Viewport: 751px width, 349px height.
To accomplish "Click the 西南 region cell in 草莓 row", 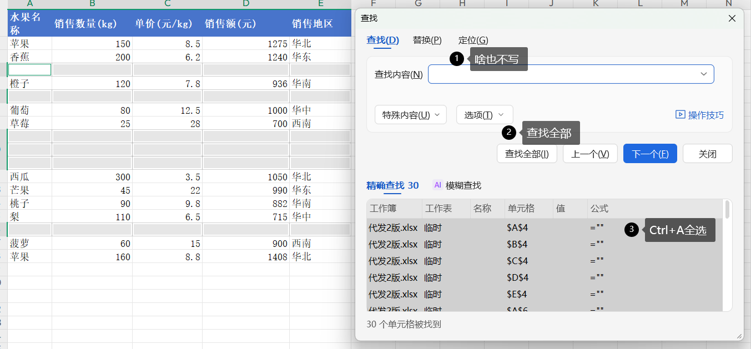I will (x=320, y=123).
